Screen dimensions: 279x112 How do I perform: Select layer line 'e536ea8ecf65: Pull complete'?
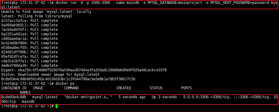point(29,48)
